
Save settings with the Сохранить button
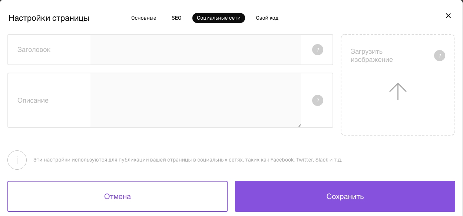coord(345,196)
